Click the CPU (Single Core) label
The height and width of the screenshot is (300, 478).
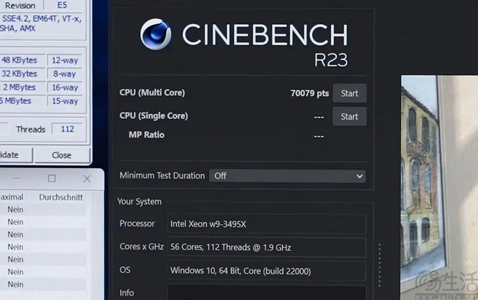click(154, 116)
